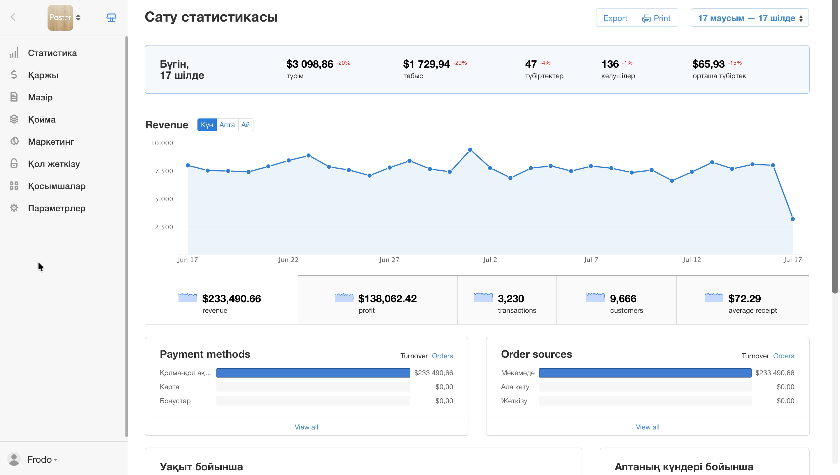Select the Қол жеткізу lock icon
This screenshot has width=840, height=475.
tap(14, 163)
